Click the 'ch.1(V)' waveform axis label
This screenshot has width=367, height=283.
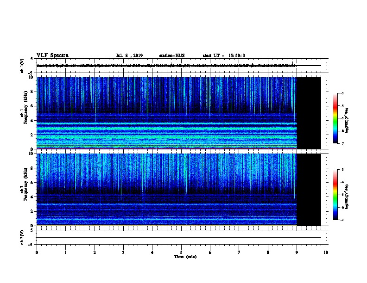pos(22,66)
